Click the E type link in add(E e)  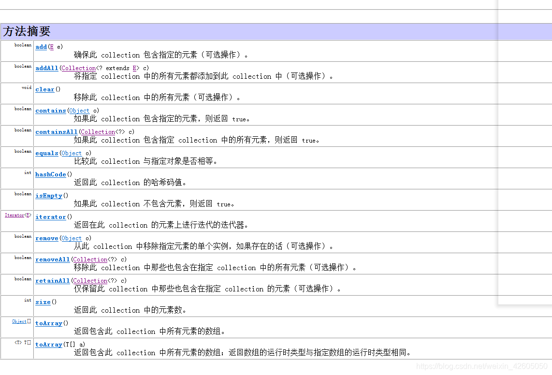pyautogui.click(x=52, y=47)
